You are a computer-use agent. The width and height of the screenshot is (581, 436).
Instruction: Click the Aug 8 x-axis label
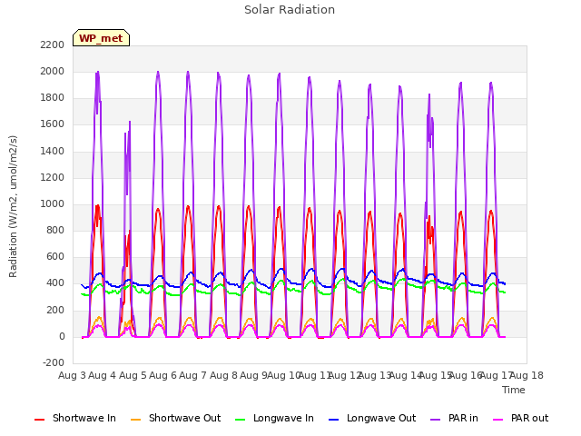tap(223, 375)
